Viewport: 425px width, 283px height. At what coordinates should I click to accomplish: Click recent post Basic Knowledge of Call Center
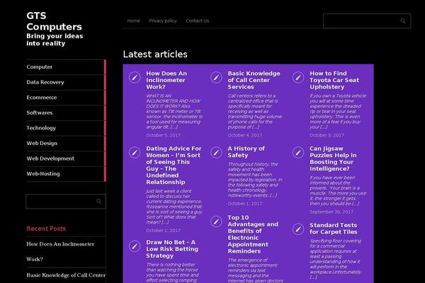[66, 275]
